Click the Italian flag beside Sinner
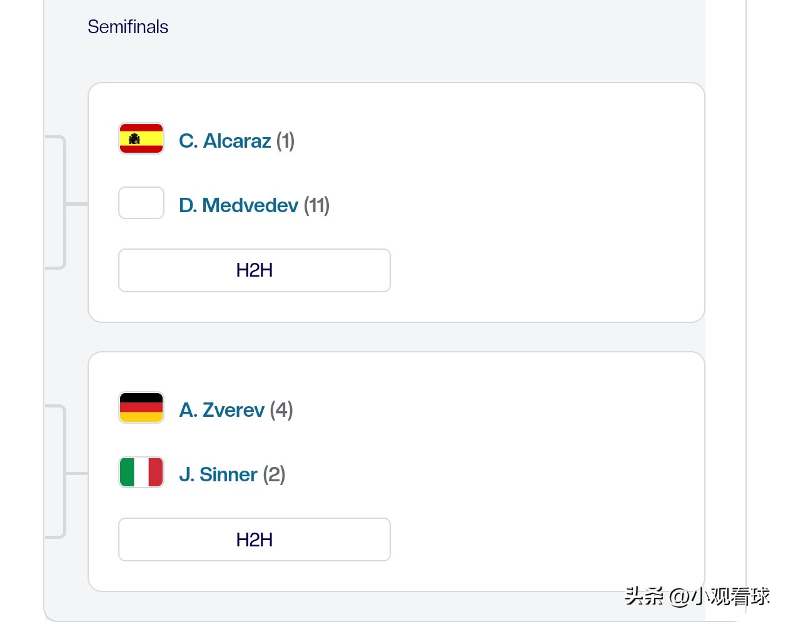 [x=141, y=472]
